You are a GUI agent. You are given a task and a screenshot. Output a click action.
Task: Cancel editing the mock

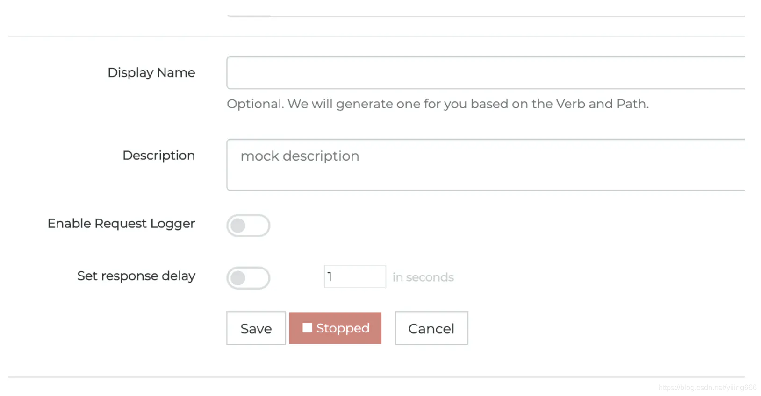pos(431,328)
